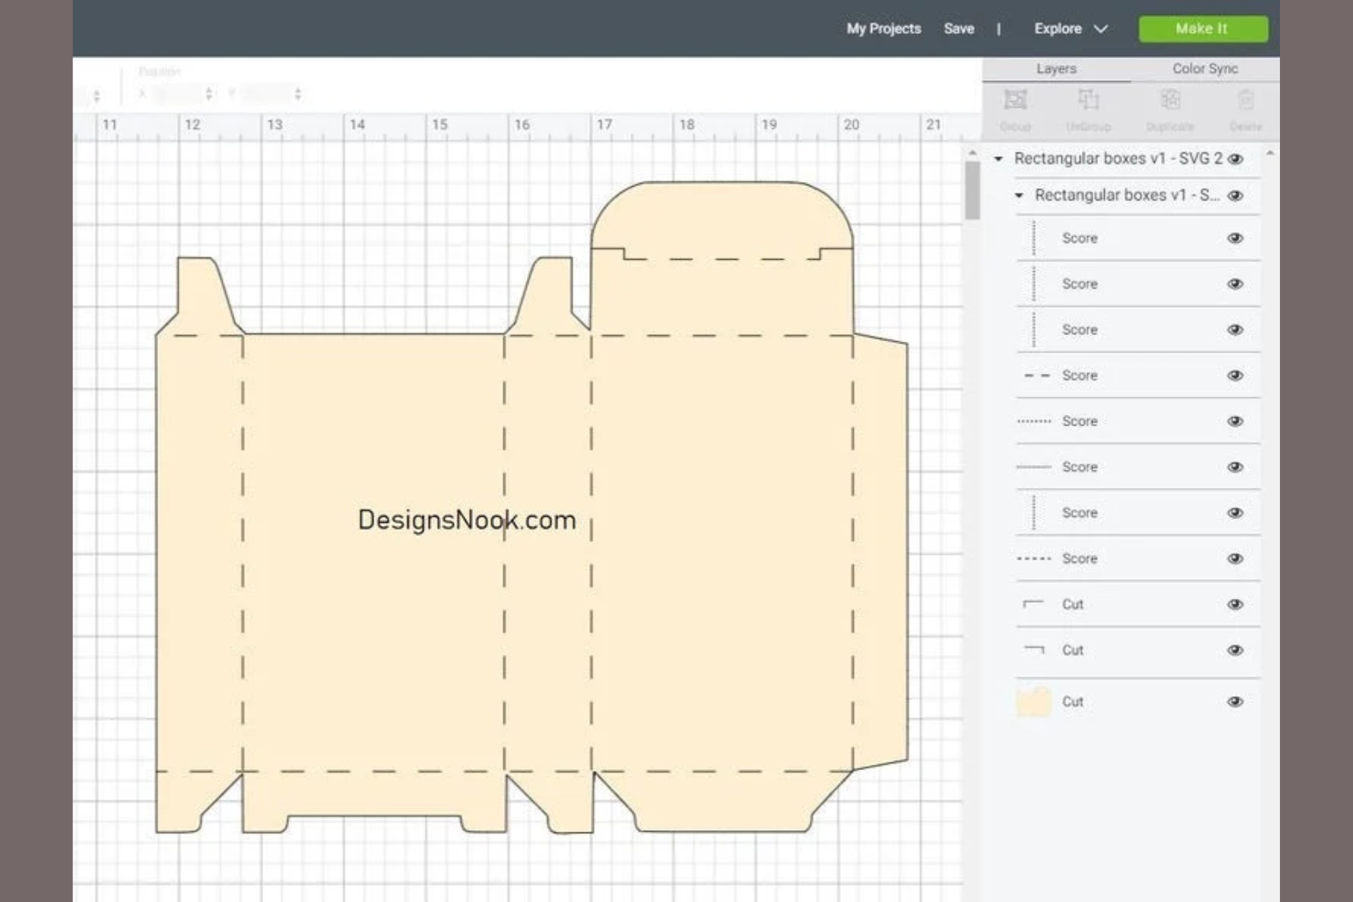Click the Duplicate layer icon
Image resolution: width=1353 pixels, height=902 pixels.
click(x=1170, y=100)
